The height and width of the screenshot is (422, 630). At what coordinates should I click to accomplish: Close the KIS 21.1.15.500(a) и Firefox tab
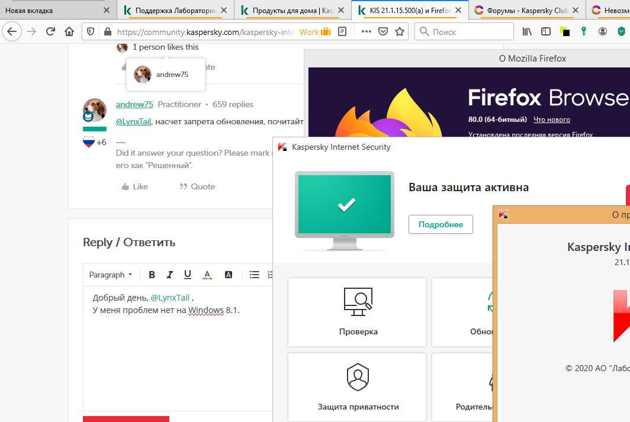point(458,11)
